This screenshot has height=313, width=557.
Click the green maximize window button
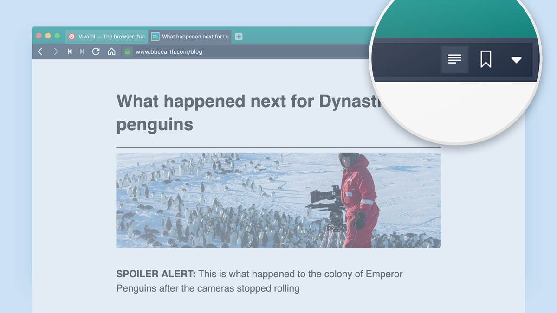57,36
